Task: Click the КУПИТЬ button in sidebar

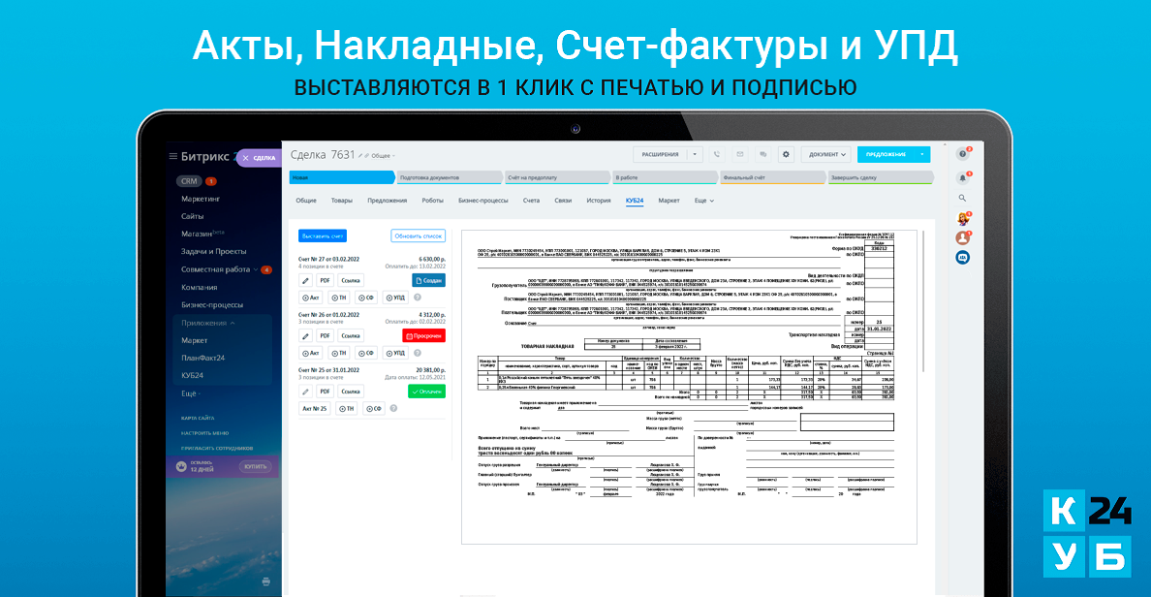Action: pyautogui.click(x=255, y=466)
